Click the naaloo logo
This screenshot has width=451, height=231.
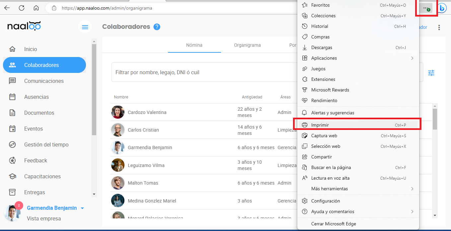24,26
